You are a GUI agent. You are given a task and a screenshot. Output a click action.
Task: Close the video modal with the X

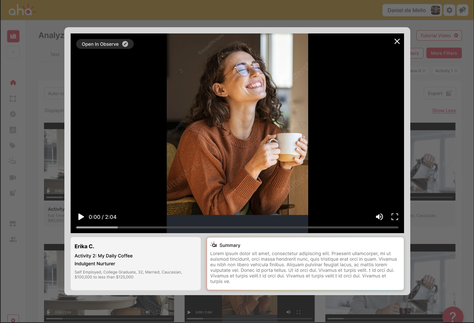pos(397,41)
